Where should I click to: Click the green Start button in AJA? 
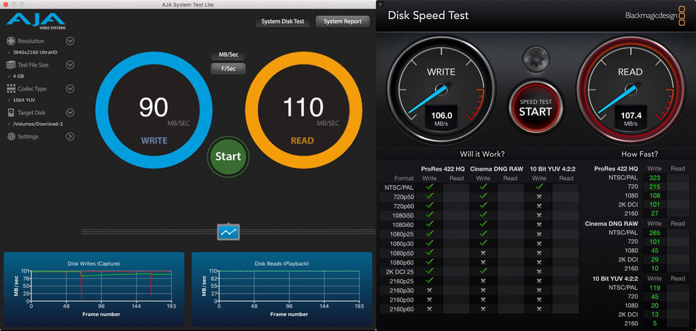click(228, 156)
